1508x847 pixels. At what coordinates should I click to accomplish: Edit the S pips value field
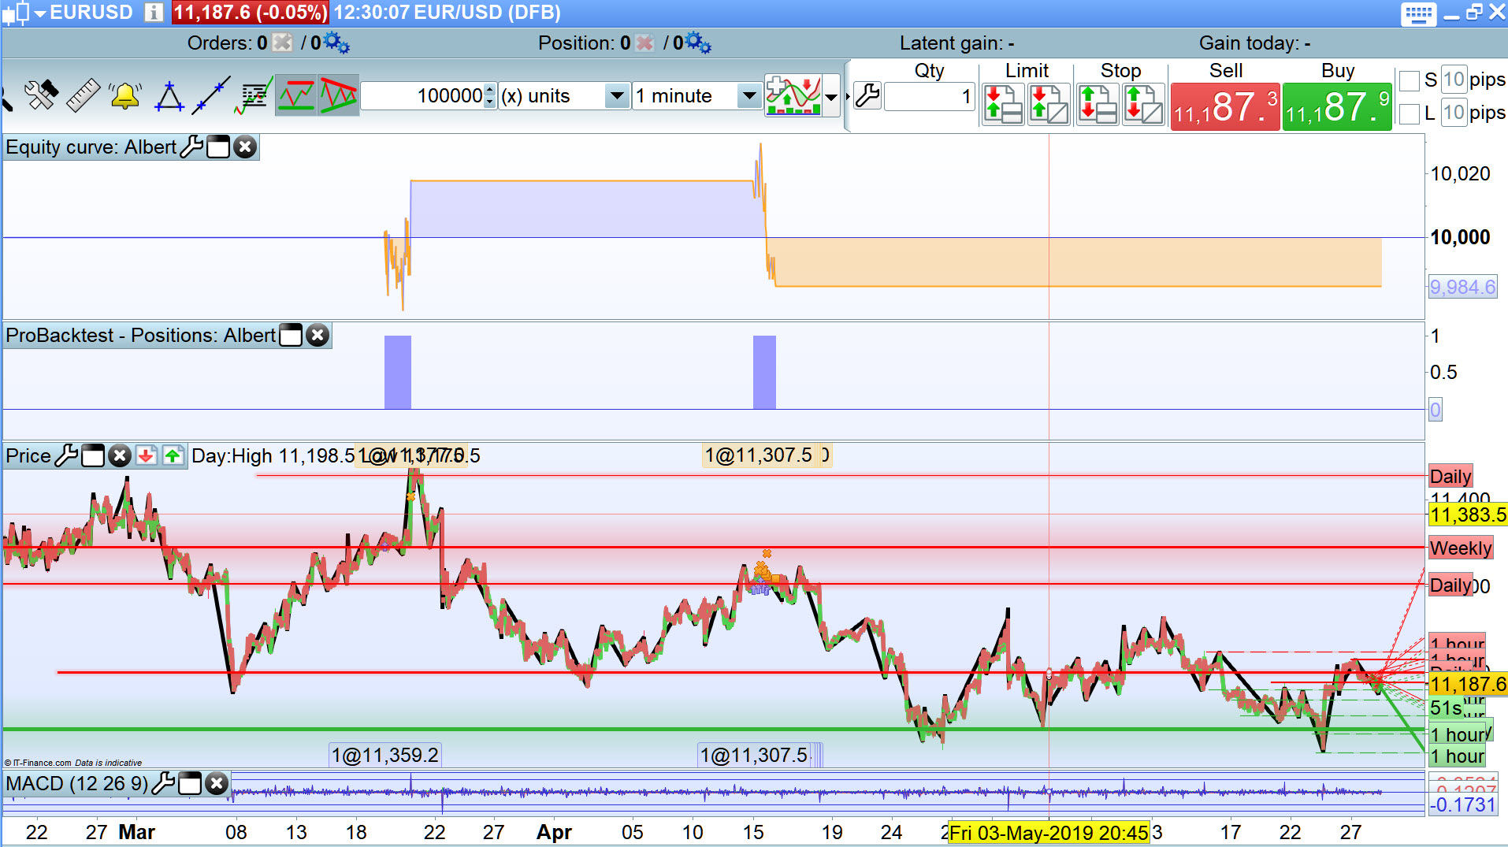[x=1454, y=80]
